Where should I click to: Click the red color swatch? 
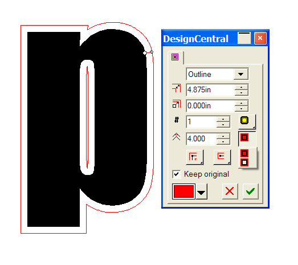183,191
